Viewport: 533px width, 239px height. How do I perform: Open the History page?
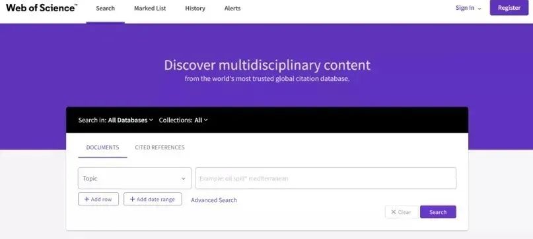[195, 9]
